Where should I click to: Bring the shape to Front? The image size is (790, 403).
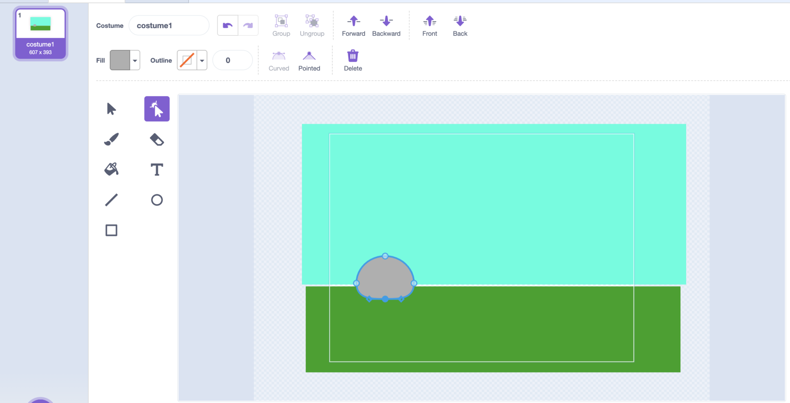tap(429, 25)
